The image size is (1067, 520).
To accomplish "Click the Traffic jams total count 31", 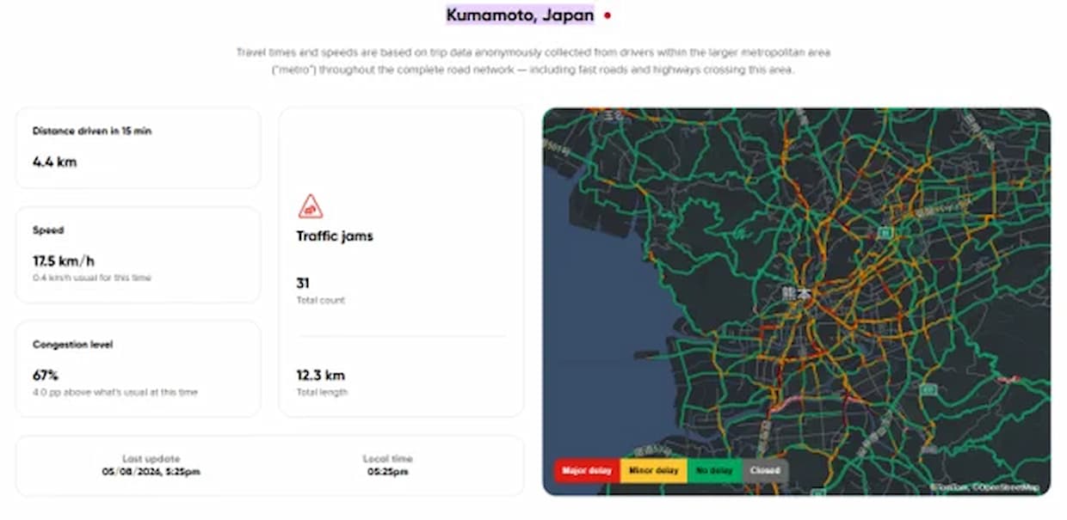I will pyautogui.click(x=303, y=283).
